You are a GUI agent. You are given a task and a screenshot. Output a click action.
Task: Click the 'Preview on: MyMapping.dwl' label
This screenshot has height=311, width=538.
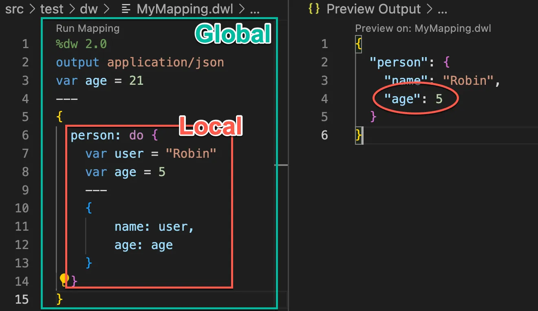pos(423,28)
